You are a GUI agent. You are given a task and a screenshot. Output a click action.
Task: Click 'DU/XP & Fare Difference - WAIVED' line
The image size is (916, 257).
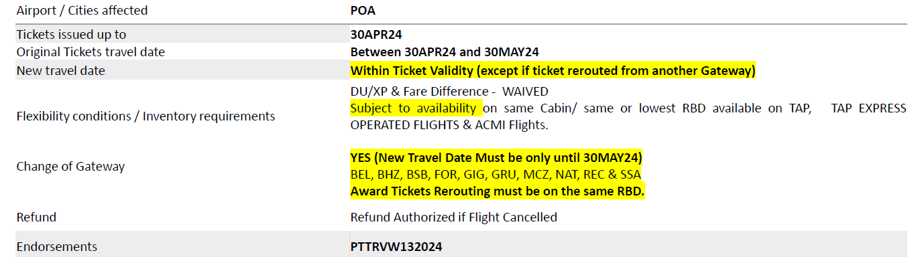click(x=449, y=91)
